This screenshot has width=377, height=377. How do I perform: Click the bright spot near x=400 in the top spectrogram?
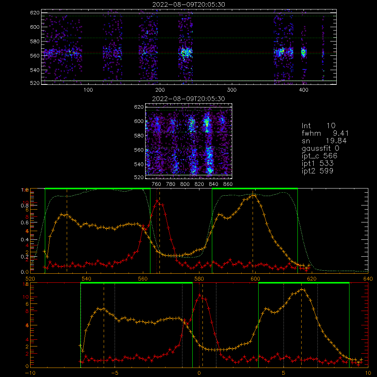(x=303, y=52)
